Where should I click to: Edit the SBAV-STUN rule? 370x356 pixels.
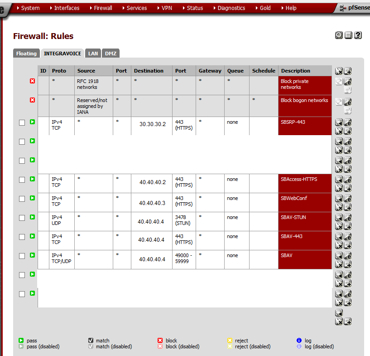348,218
